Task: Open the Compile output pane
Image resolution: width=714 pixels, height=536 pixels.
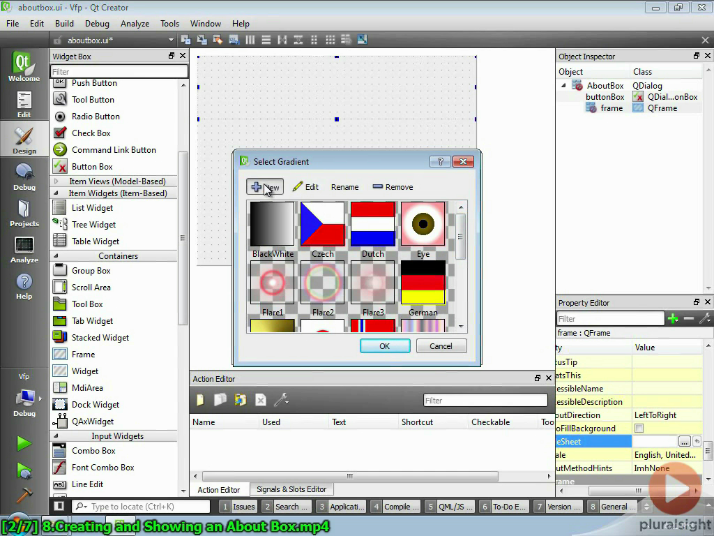Action: [395, 507]
